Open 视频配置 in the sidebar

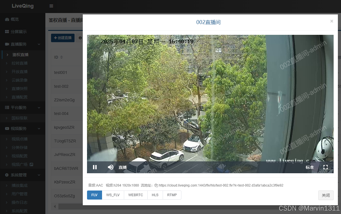pos(23,156)
